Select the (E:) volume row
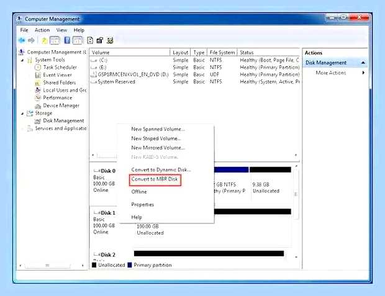Viewport: 385px width, 296px height. click(x=195, y=67)
